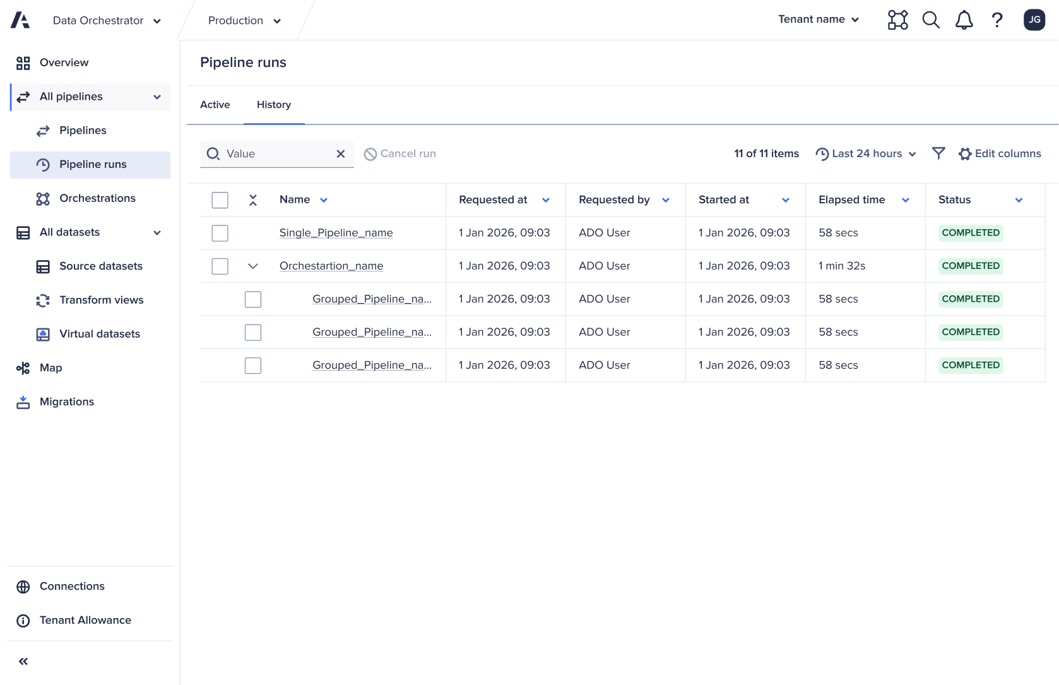Open Transform views in sidebar
This screenshot has width=1059, height=685.
coord(90,300)
